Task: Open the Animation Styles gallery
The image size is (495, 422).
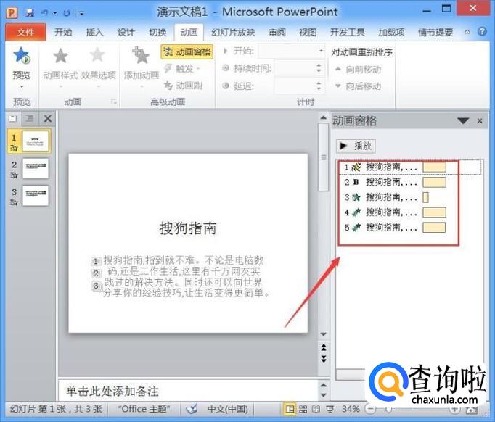Action: coord(60,65)
